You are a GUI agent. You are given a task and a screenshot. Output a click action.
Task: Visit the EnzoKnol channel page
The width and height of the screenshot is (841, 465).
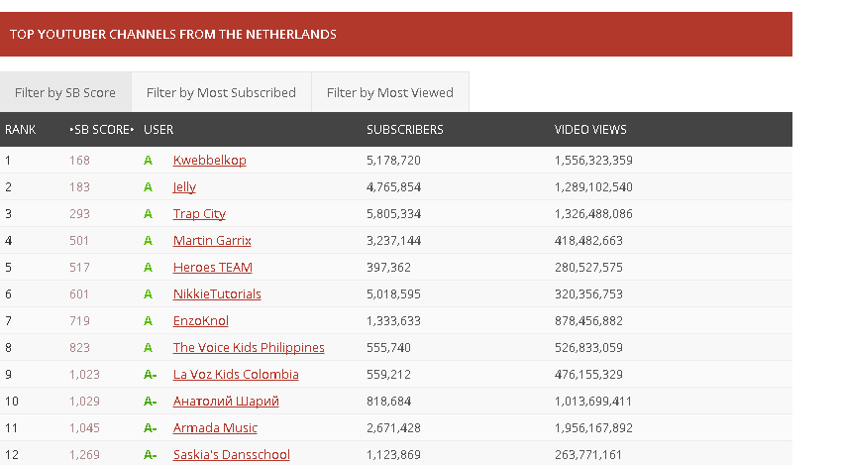pos(201,321)
